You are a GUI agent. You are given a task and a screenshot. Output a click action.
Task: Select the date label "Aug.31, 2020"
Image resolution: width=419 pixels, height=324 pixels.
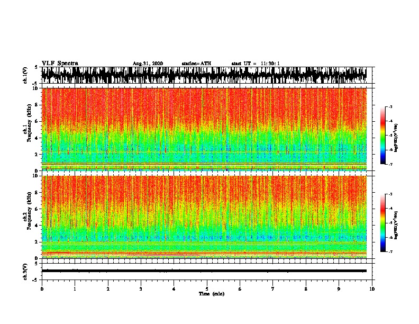point(148,64)
